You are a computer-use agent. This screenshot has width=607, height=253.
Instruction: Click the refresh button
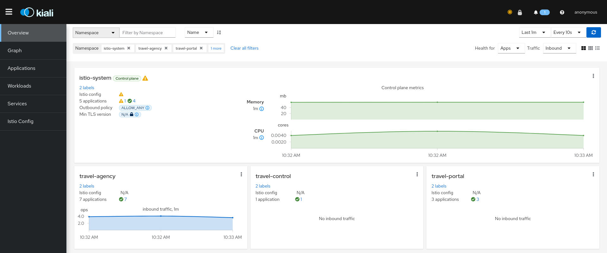click(593, 32)
